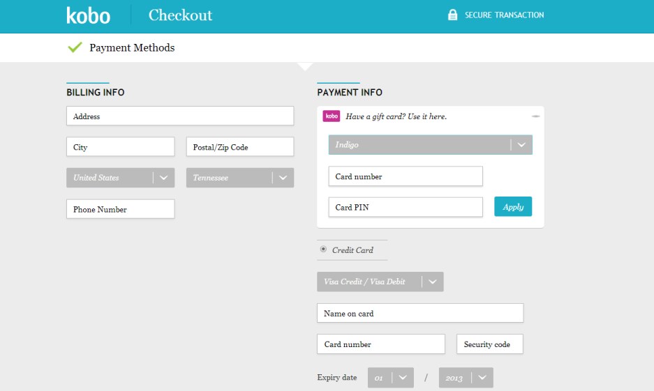Image resolution: width=654 pixels, height=391 pixels.
Task: Open the United States country dropdown
Action: point(120,178)
